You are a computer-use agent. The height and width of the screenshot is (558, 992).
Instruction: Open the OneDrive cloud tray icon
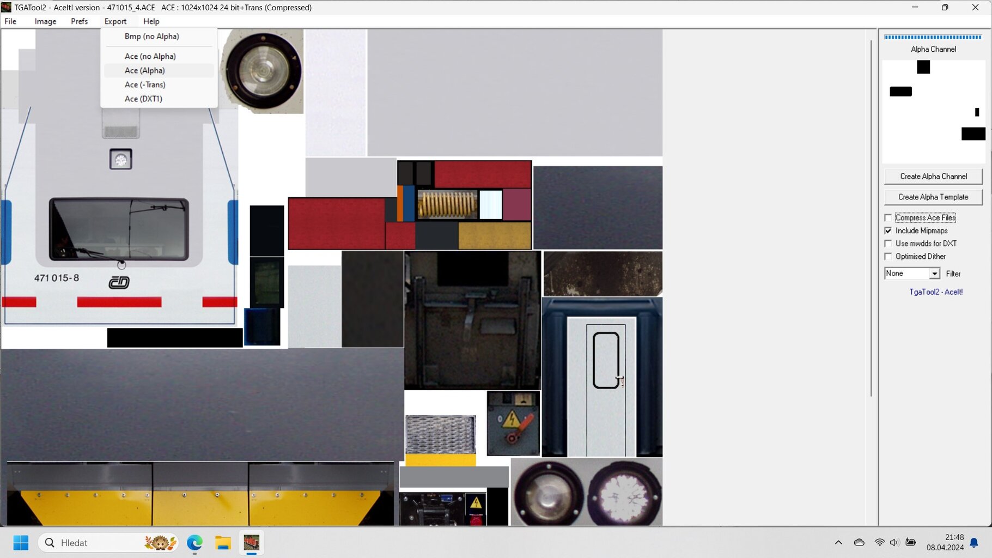coord(859,542)
